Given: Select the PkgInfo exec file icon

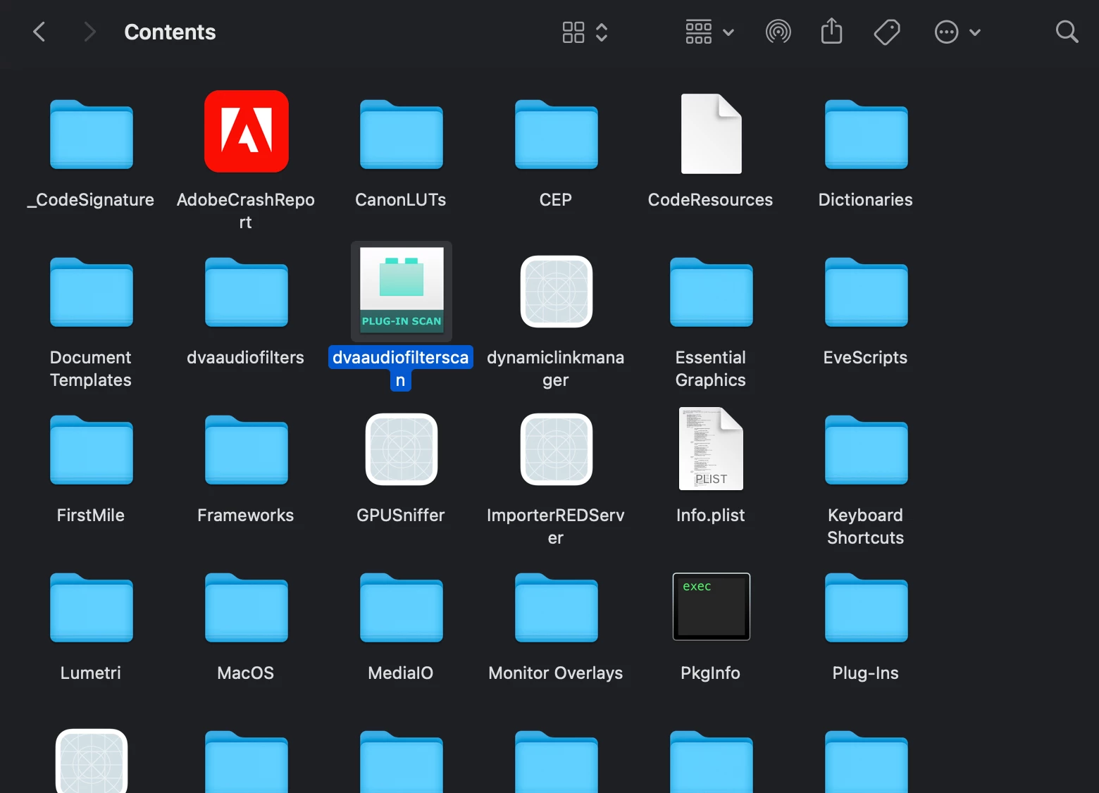Looking at the screenshot, I should tap(712, 606).
